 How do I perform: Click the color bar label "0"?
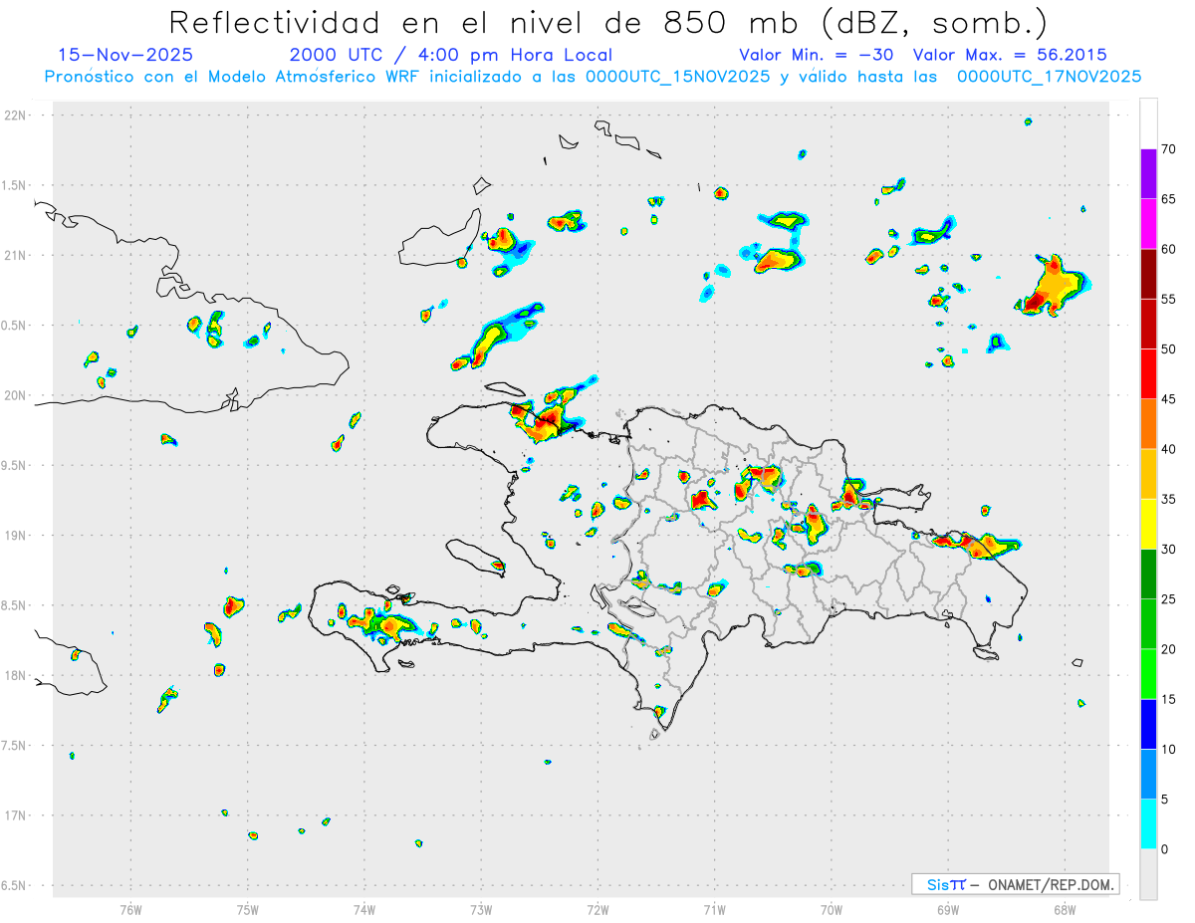click(1165, 849)
